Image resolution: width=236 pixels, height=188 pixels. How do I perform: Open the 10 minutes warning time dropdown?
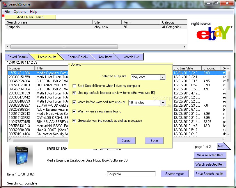click(163, 103)
